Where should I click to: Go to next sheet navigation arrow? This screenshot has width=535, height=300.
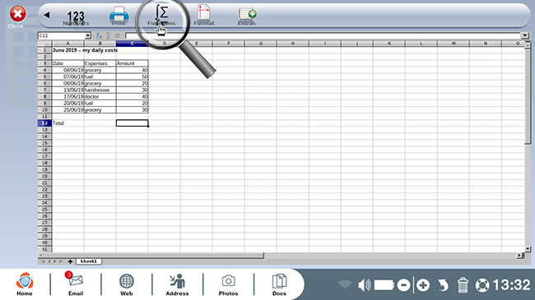pos(55,261)
